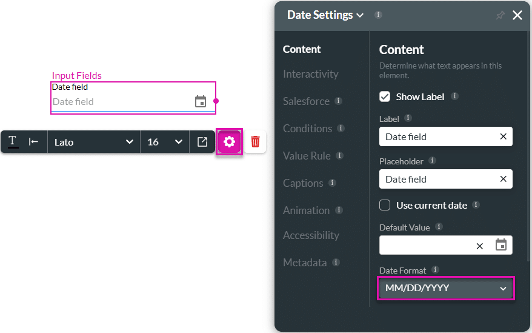Open settings with the gear icon
The width and height of the screenshot is (532, 333).
pos(229,142)
